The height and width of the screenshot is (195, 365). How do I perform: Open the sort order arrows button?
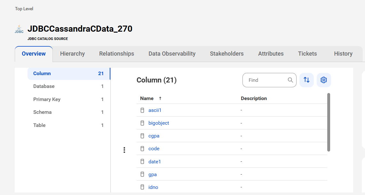pyautogui.click(x=306, y=80)
